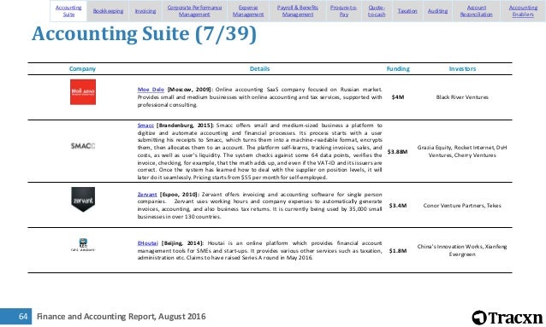Click the $1.8M funding value
The image size is (546, 327).
coord(398,251)
